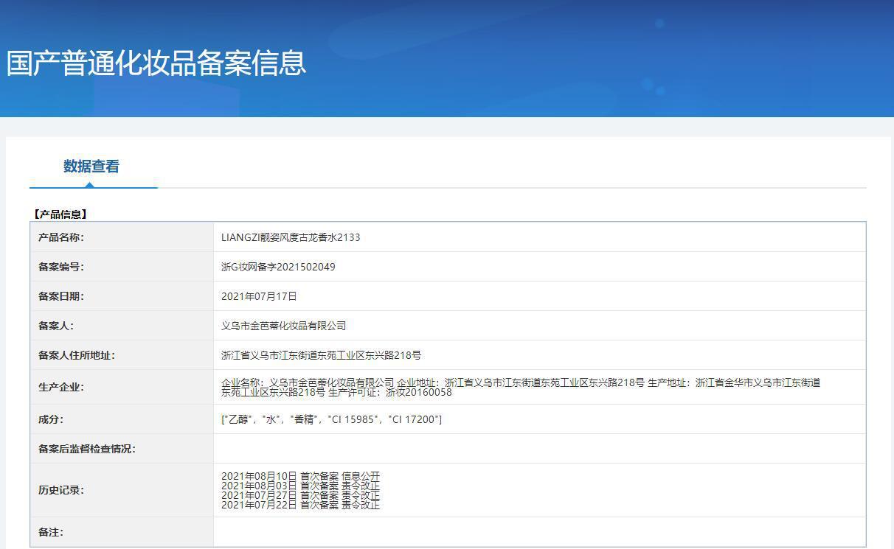Select product name LIANGZI靓姿风度古龙香水2133
This screenshot has width=894, height=549.
(x=291, y=237)
